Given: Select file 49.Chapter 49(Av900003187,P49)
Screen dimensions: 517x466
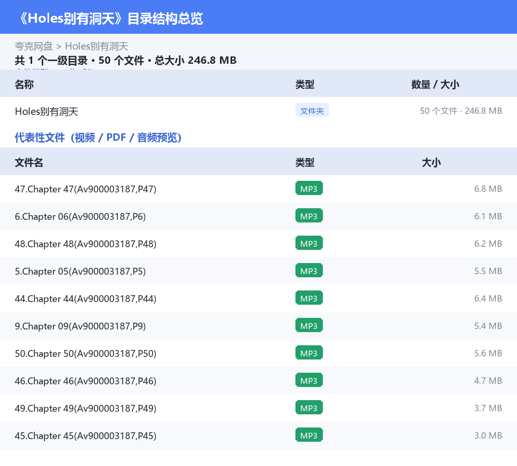Looking at the screenshot, I should pyautogui.click(x=85, y=408).
